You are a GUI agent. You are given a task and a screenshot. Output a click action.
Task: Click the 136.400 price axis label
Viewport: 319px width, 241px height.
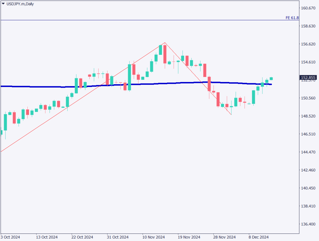[308, 224]
